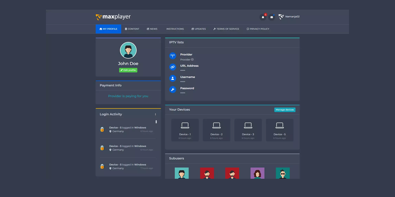The height and width of the screenshot is (197, 395).
Task: Click the maxplayer logo
Action: [x=113, y=17]
